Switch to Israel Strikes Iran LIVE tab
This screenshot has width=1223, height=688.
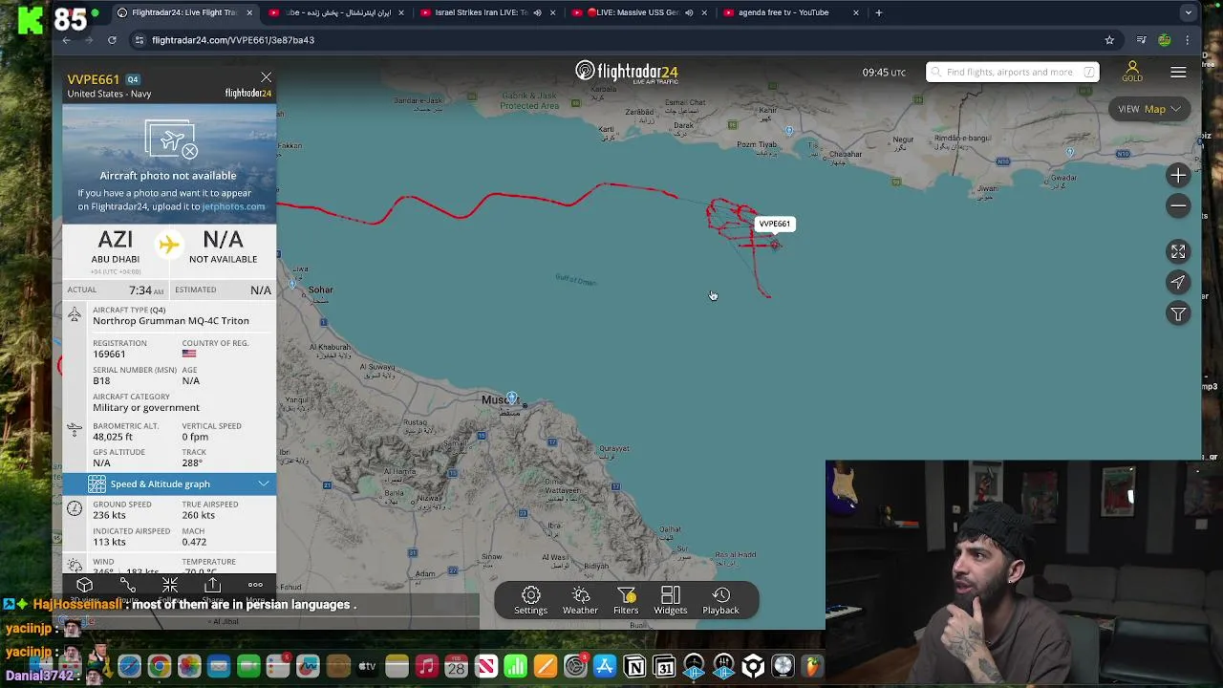click(490, 12)
